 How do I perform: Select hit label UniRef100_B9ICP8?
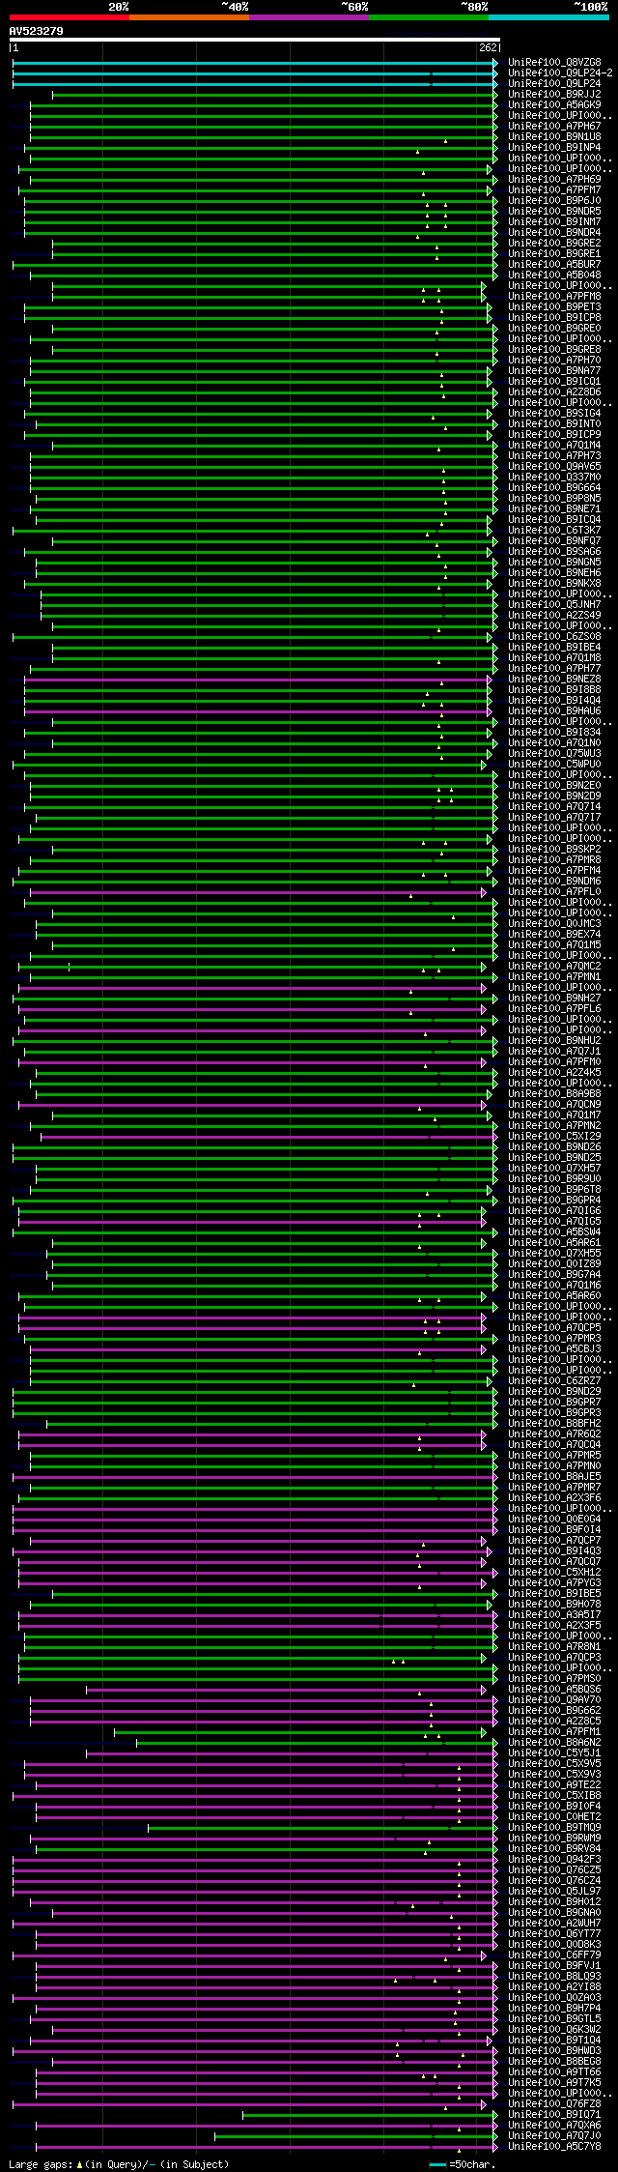pyautogui.click(x=554, y=318)
